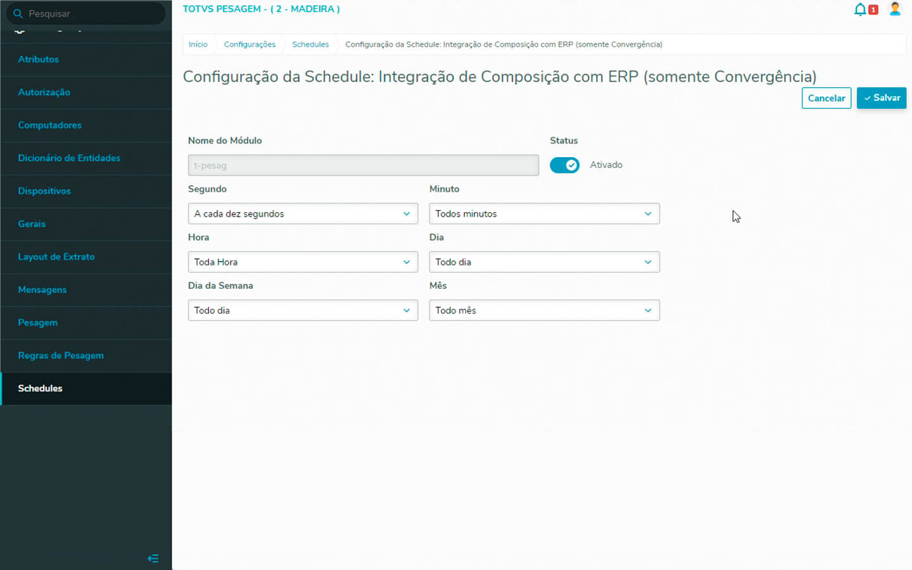Expand the Hora dropdown
The height and width of the screenshot is (570, 912).
[303, 262]
